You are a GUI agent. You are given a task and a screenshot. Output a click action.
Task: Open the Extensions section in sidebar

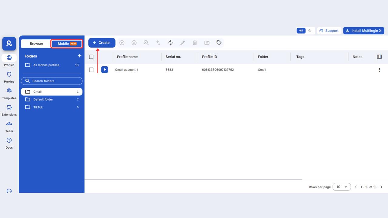click(9, 110)
